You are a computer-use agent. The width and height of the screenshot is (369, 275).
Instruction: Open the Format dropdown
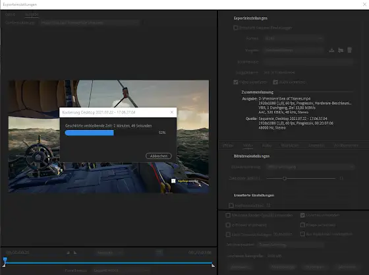[x=294, y=38]
